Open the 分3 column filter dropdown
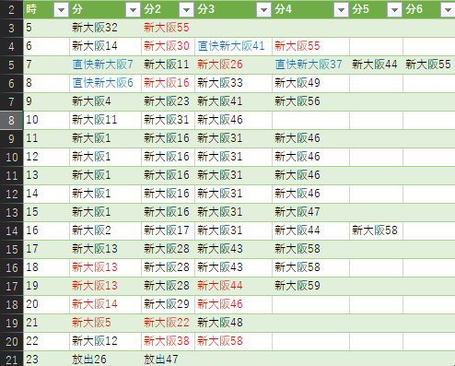This screenshot has width=455, height=366. 263,10
